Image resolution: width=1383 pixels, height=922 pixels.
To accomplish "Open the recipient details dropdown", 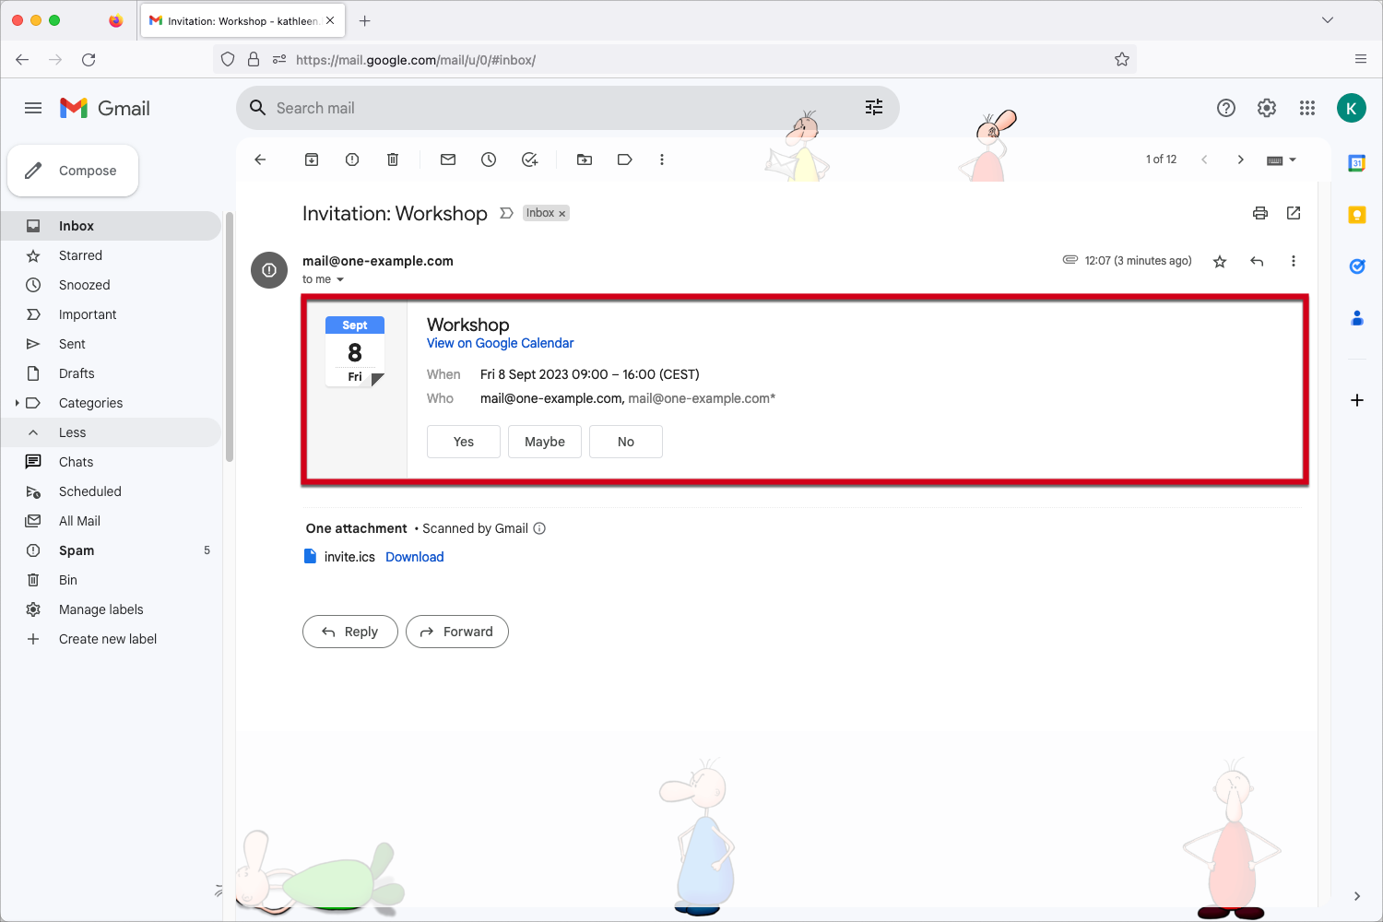I will (339, 278).
